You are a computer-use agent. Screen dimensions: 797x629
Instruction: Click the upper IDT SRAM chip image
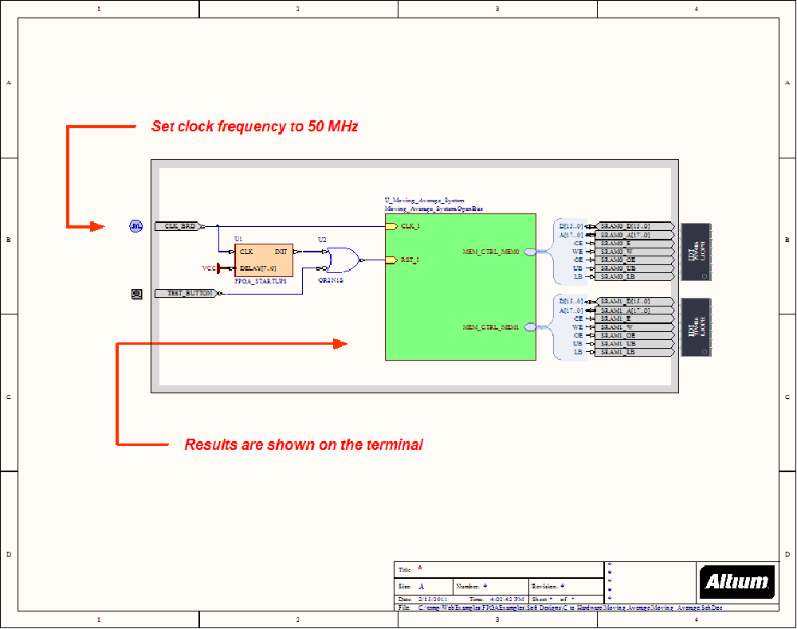pos(696,252)
